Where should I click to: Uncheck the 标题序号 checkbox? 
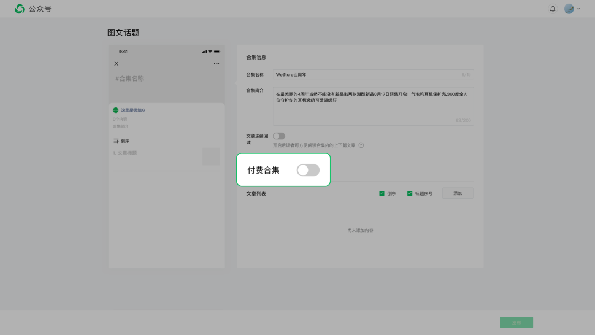pos(410,193)
